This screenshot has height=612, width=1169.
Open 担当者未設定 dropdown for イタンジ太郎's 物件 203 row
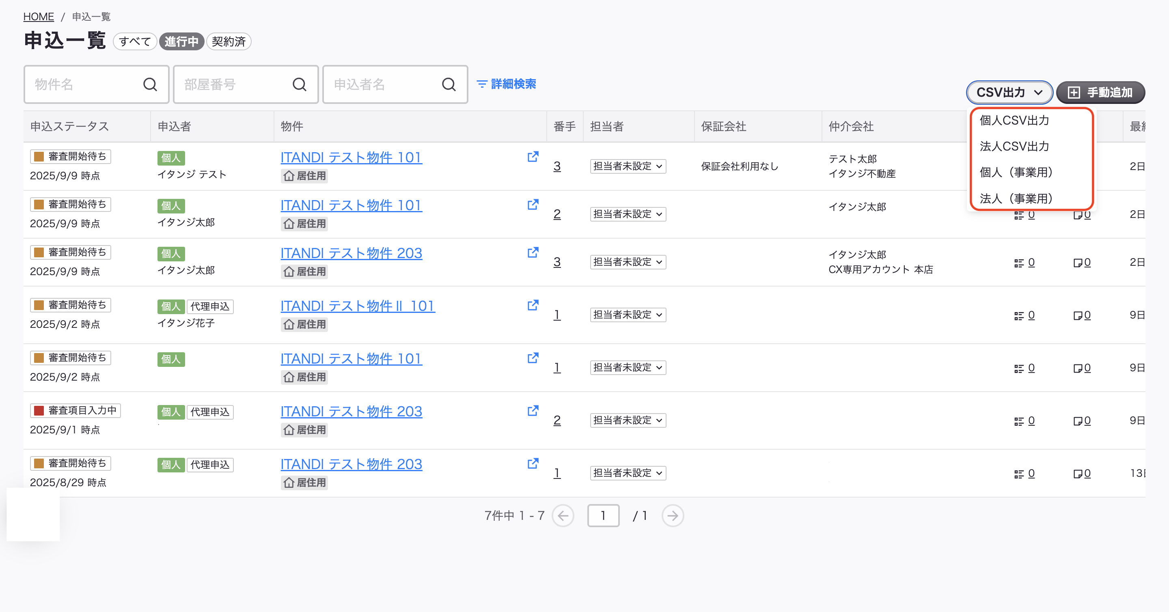[x=628, y=262]
